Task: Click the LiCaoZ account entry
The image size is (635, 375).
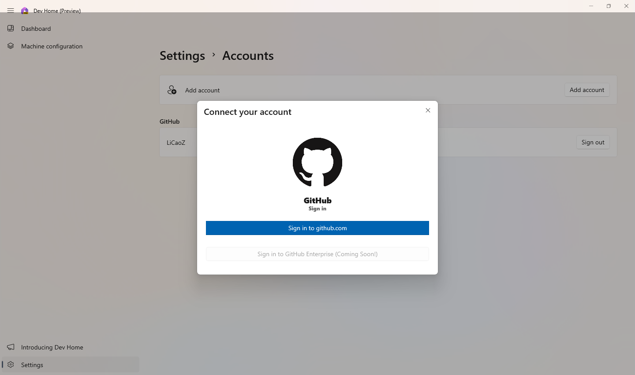Action: (176, 142)
